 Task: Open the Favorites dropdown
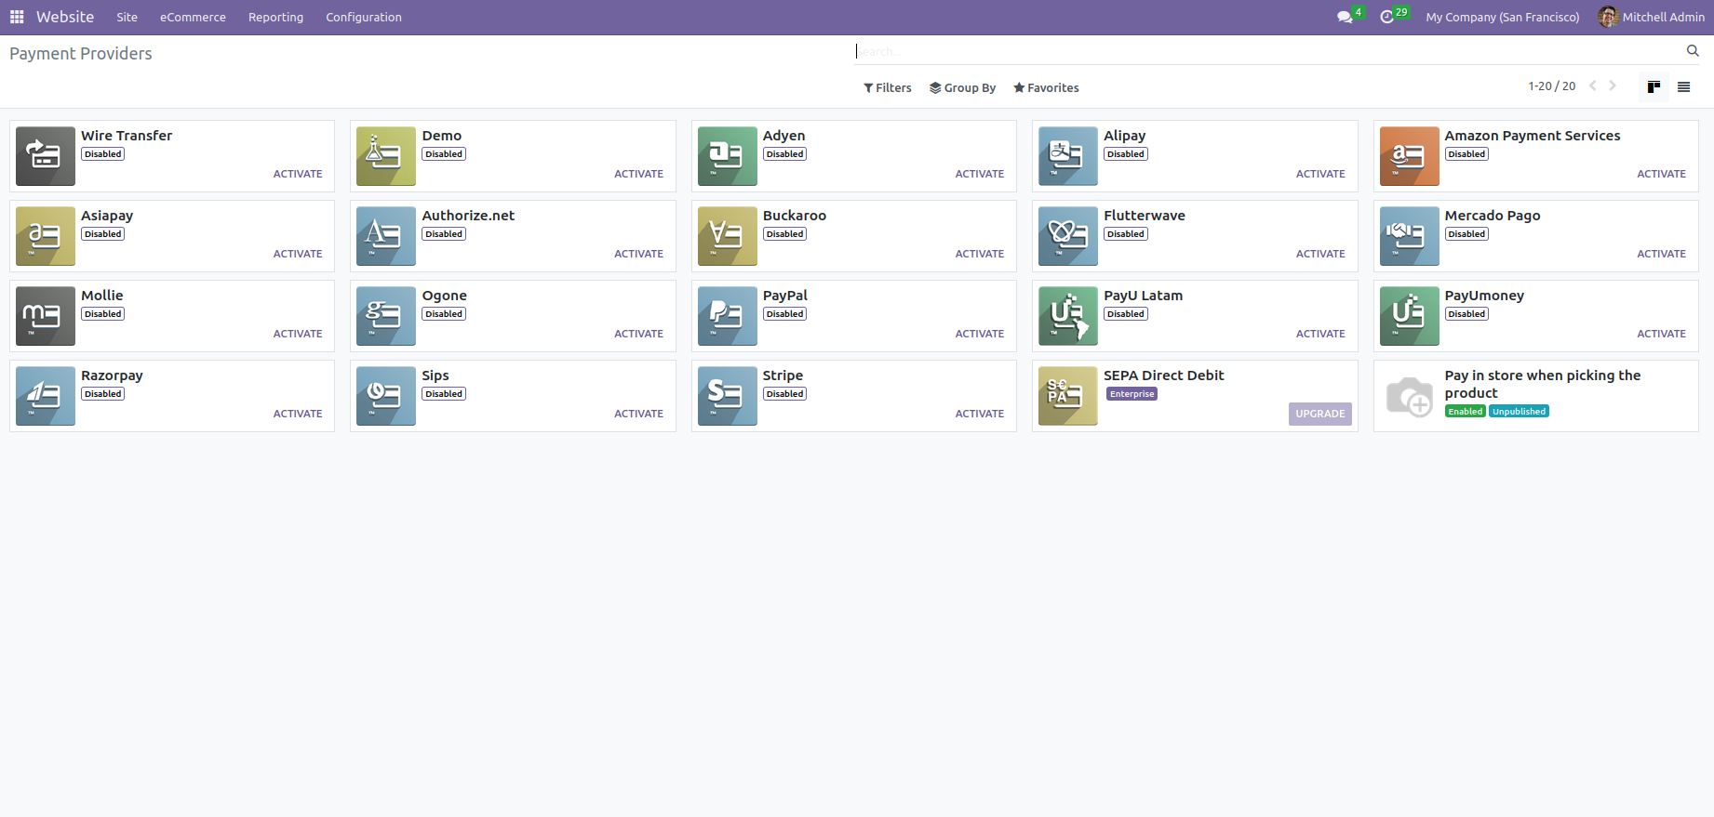(x=1046, y=87)
